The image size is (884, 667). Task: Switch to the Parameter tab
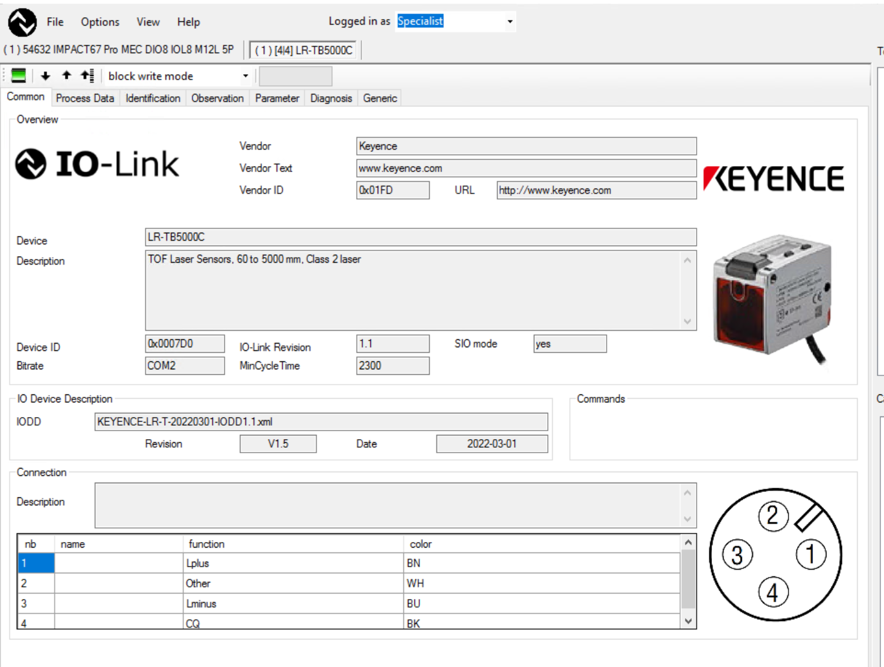tap(277, 98)
